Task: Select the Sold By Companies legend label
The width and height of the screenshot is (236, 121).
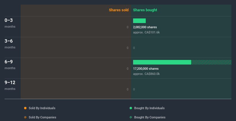Action: point(43,117)
